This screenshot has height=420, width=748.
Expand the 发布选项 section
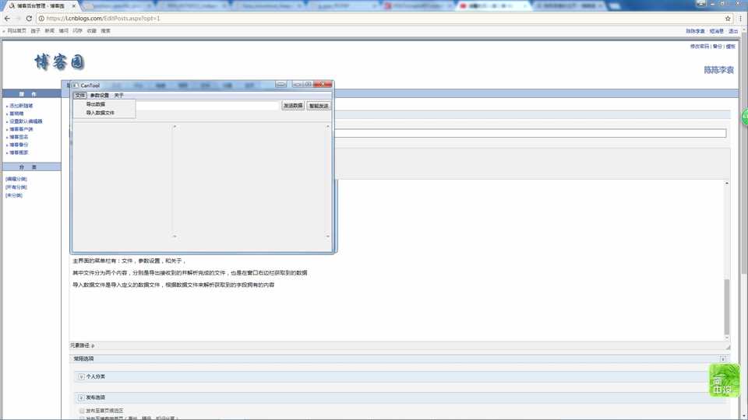[x=81, y=397]
